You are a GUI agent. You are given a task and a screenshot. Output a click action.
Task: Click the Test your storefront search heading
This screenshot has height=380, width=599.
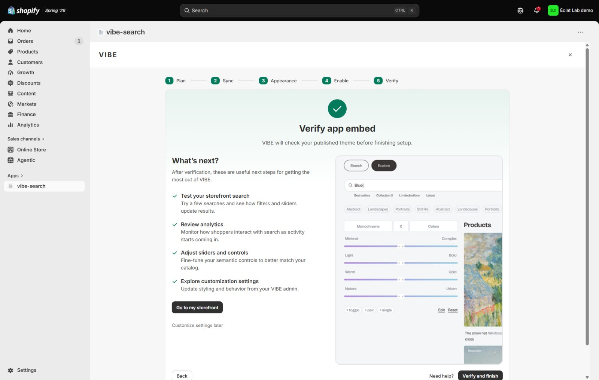215,196
